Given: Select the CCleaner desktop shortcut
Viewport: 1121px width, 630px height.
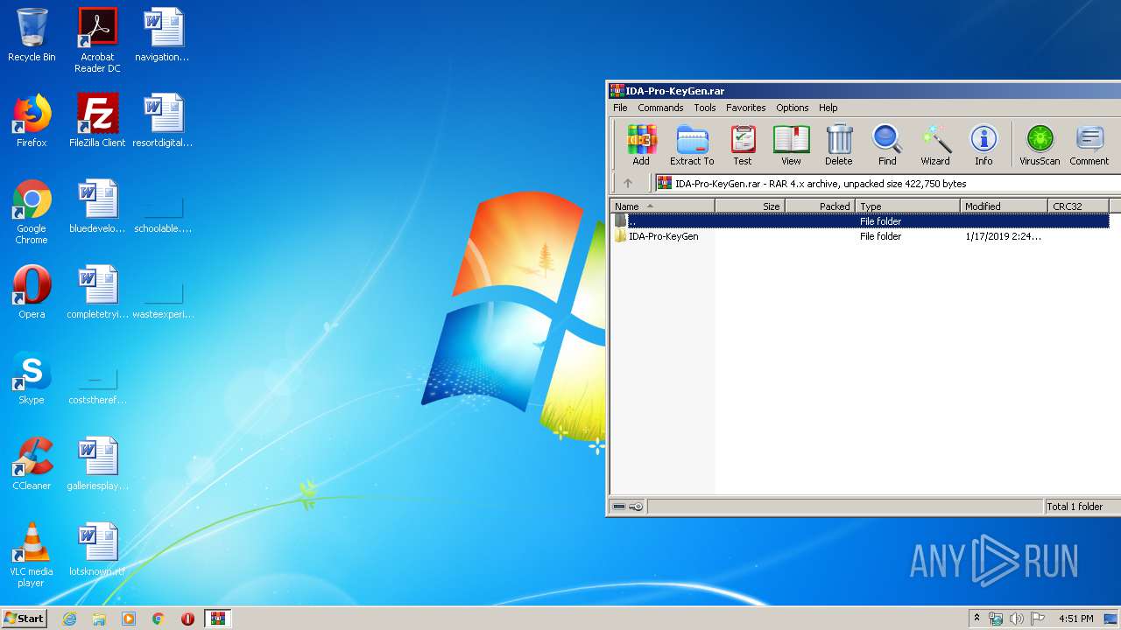Looking at the screenshot, I should pyautogui.click(x=32, y=464).
